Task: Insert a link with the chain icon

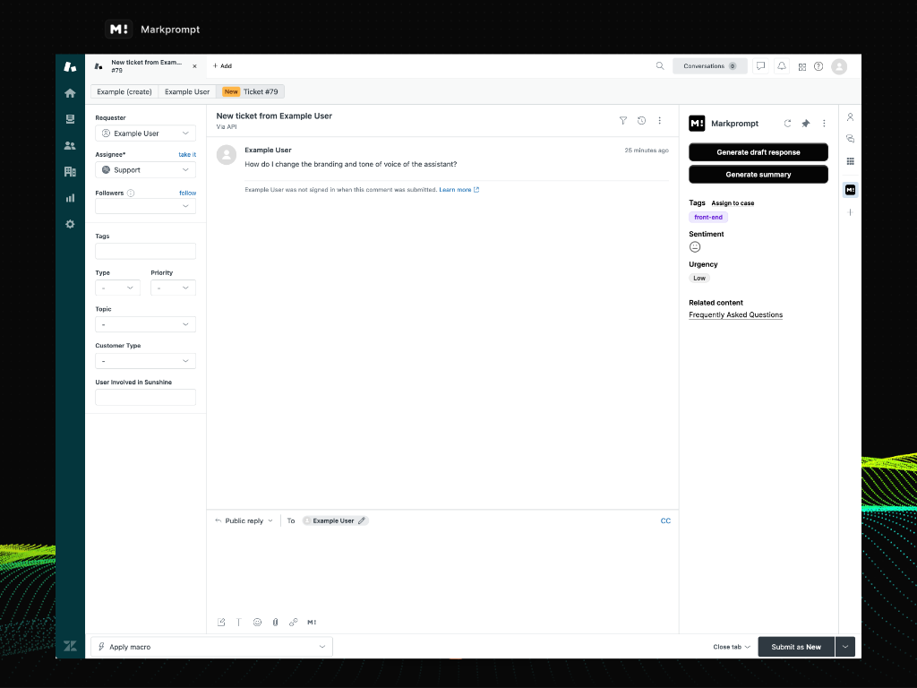Action: click(x=293, y=623)
